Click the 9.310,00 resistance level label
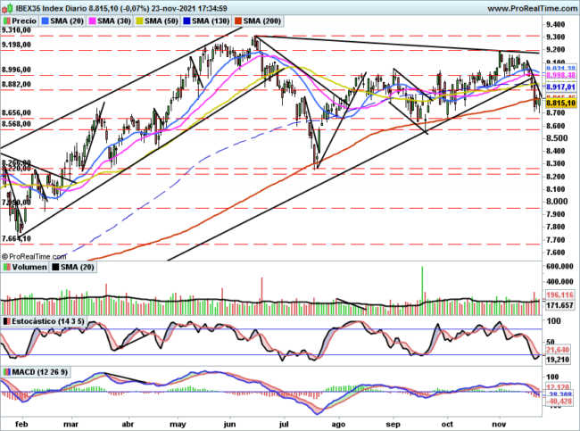 click(x=16, y=30)
